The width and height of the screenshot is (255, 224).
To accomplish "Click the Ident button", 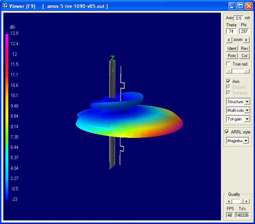I will tap(232, 48).
